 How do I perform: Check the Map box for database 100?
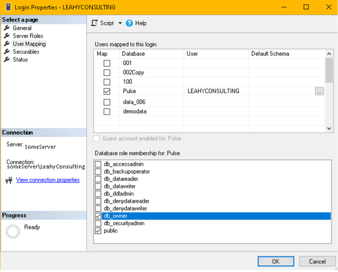click(x=107, y=82)
